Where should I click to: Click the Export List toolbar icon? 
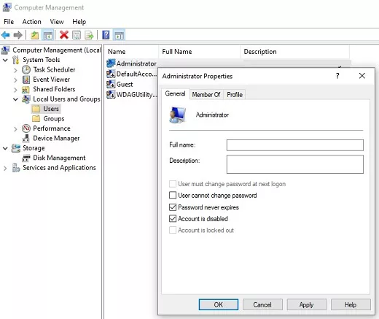(89, 35)
